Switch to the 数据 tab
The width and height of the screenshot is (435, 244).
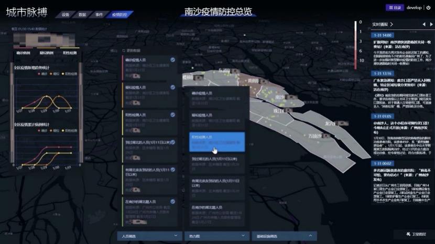82,15
